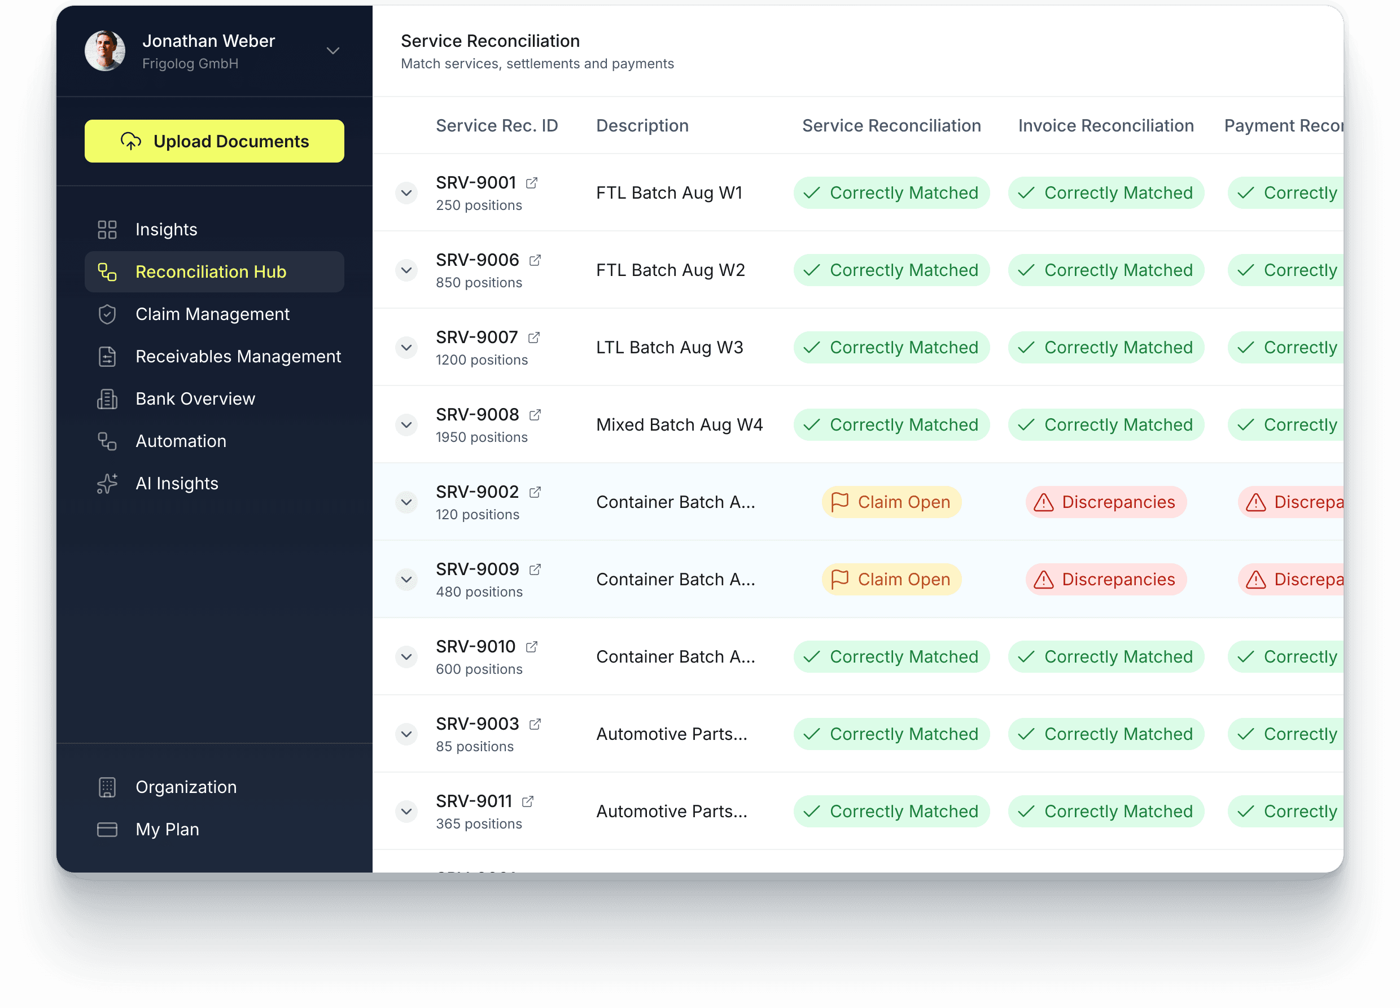Open the Automation section
The width and height of the screenshot is (1400, 1008).
coord(181,441)
